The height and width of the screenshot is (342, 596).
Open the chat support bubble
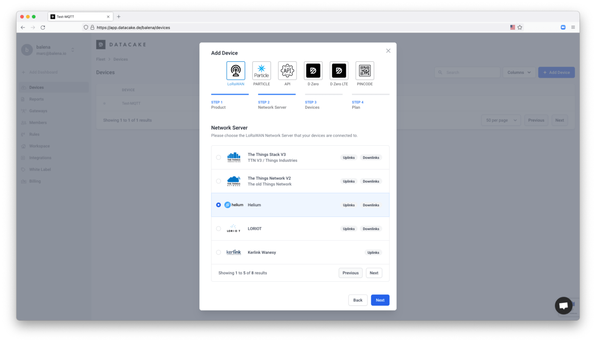563,305
